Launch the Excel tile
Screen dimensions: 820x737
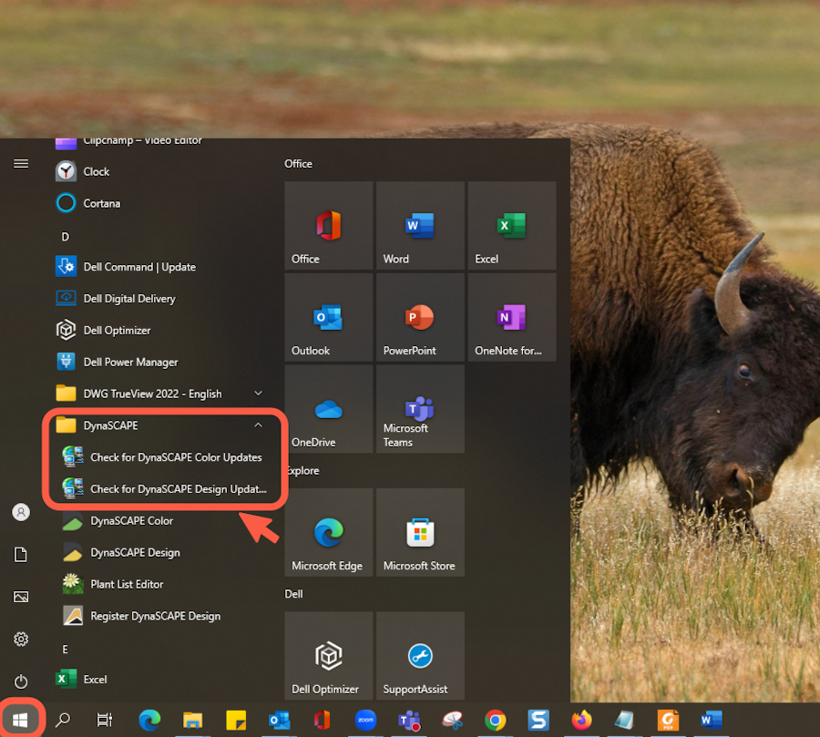pos(511,225)
